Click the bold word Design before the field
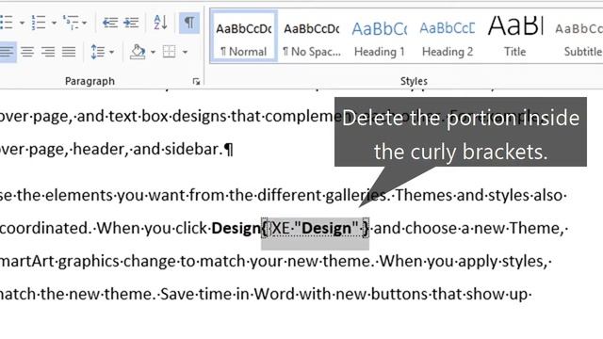 (236, 228)
